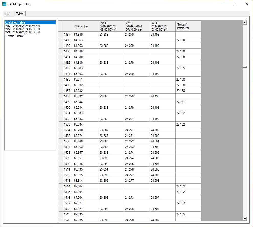Click terrain value 22.180 in row 1488
The image size is (253, 227).
point(188,40)
